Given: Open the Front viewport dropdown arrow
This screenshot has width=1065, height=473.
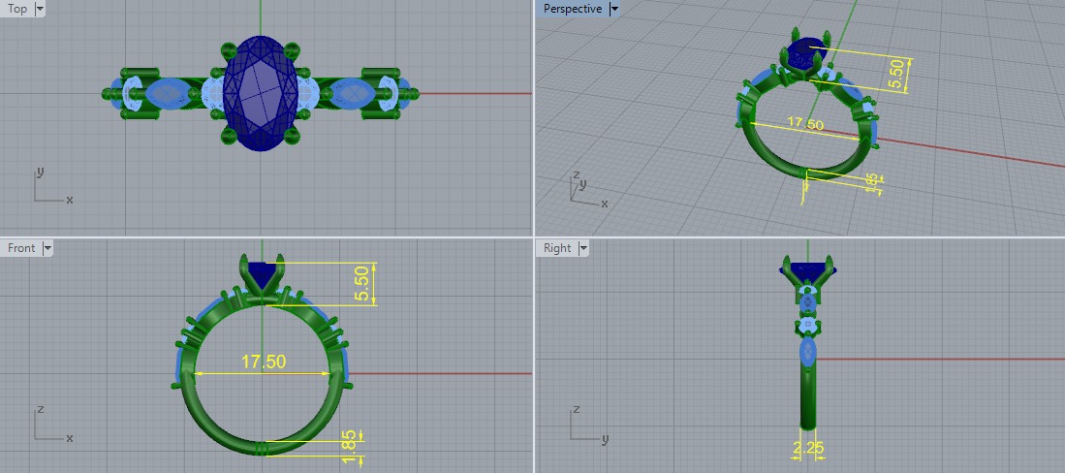Looking at the screenshot, I should (x=47, y=248).
